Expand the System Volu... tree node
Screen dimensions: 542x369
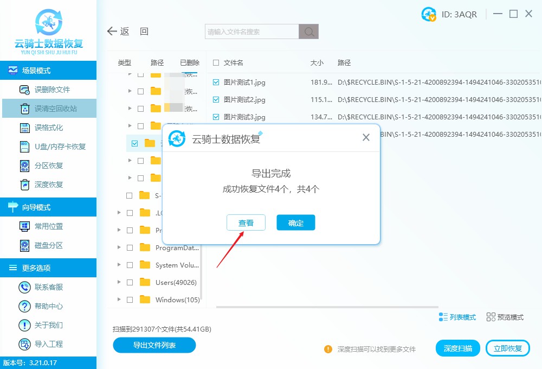pos(119,264)
